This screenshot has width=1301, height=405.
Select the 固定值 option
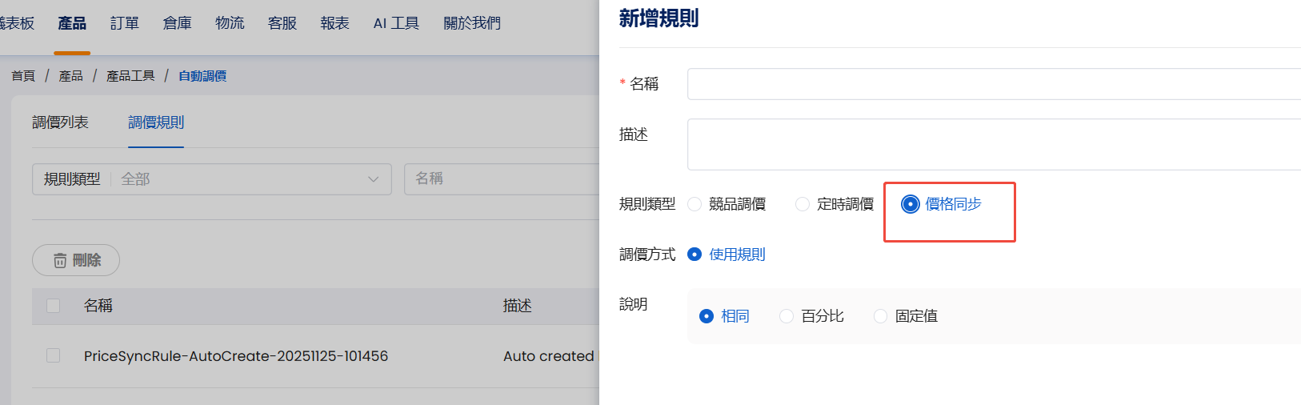881,316
